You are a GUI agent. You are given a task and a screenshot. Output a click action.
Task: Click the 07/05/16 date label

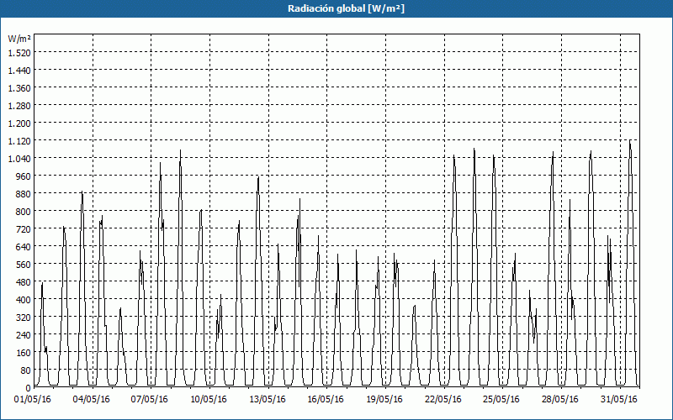(150, 399)
